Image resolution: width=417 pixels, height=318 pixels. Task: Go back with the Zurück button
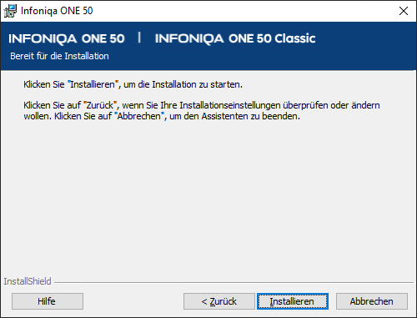(219, 301)
